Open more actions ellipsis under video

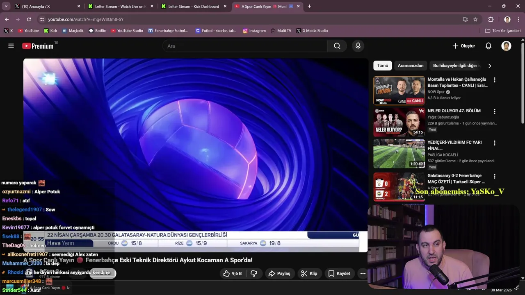pyautogui.click(x=363, y=273)
